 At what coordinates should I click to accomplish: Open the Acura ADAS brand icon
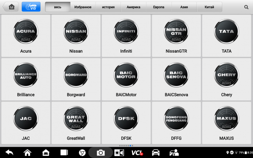[x=26, y=31]
